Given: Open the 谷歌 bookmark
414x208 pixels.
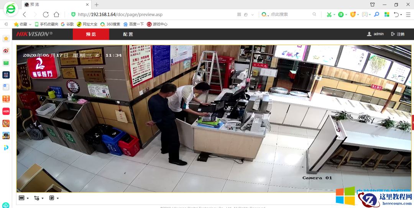Looking at the screenshot, I should 67,24.
